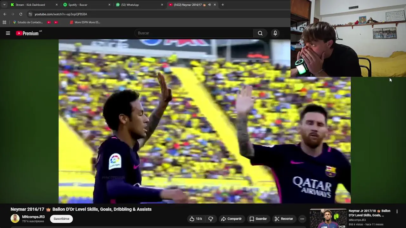This screenshot has width=406, height=228.
Task: Save video with Guardar button
Action: [258, 219]
